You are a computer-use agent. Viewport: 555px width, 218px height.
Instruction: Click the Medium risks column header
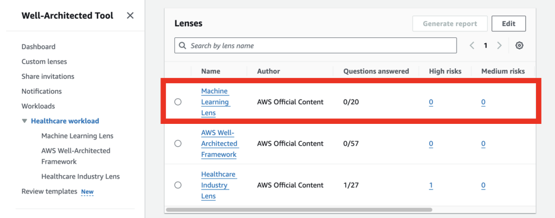point(503,71)
